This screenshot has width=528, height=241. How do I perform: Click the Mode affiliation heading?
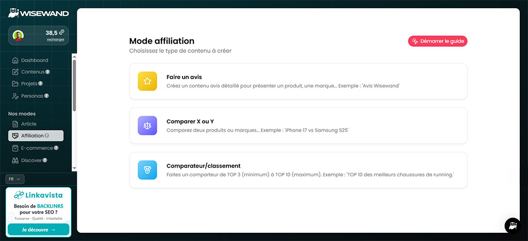[161, 41]
